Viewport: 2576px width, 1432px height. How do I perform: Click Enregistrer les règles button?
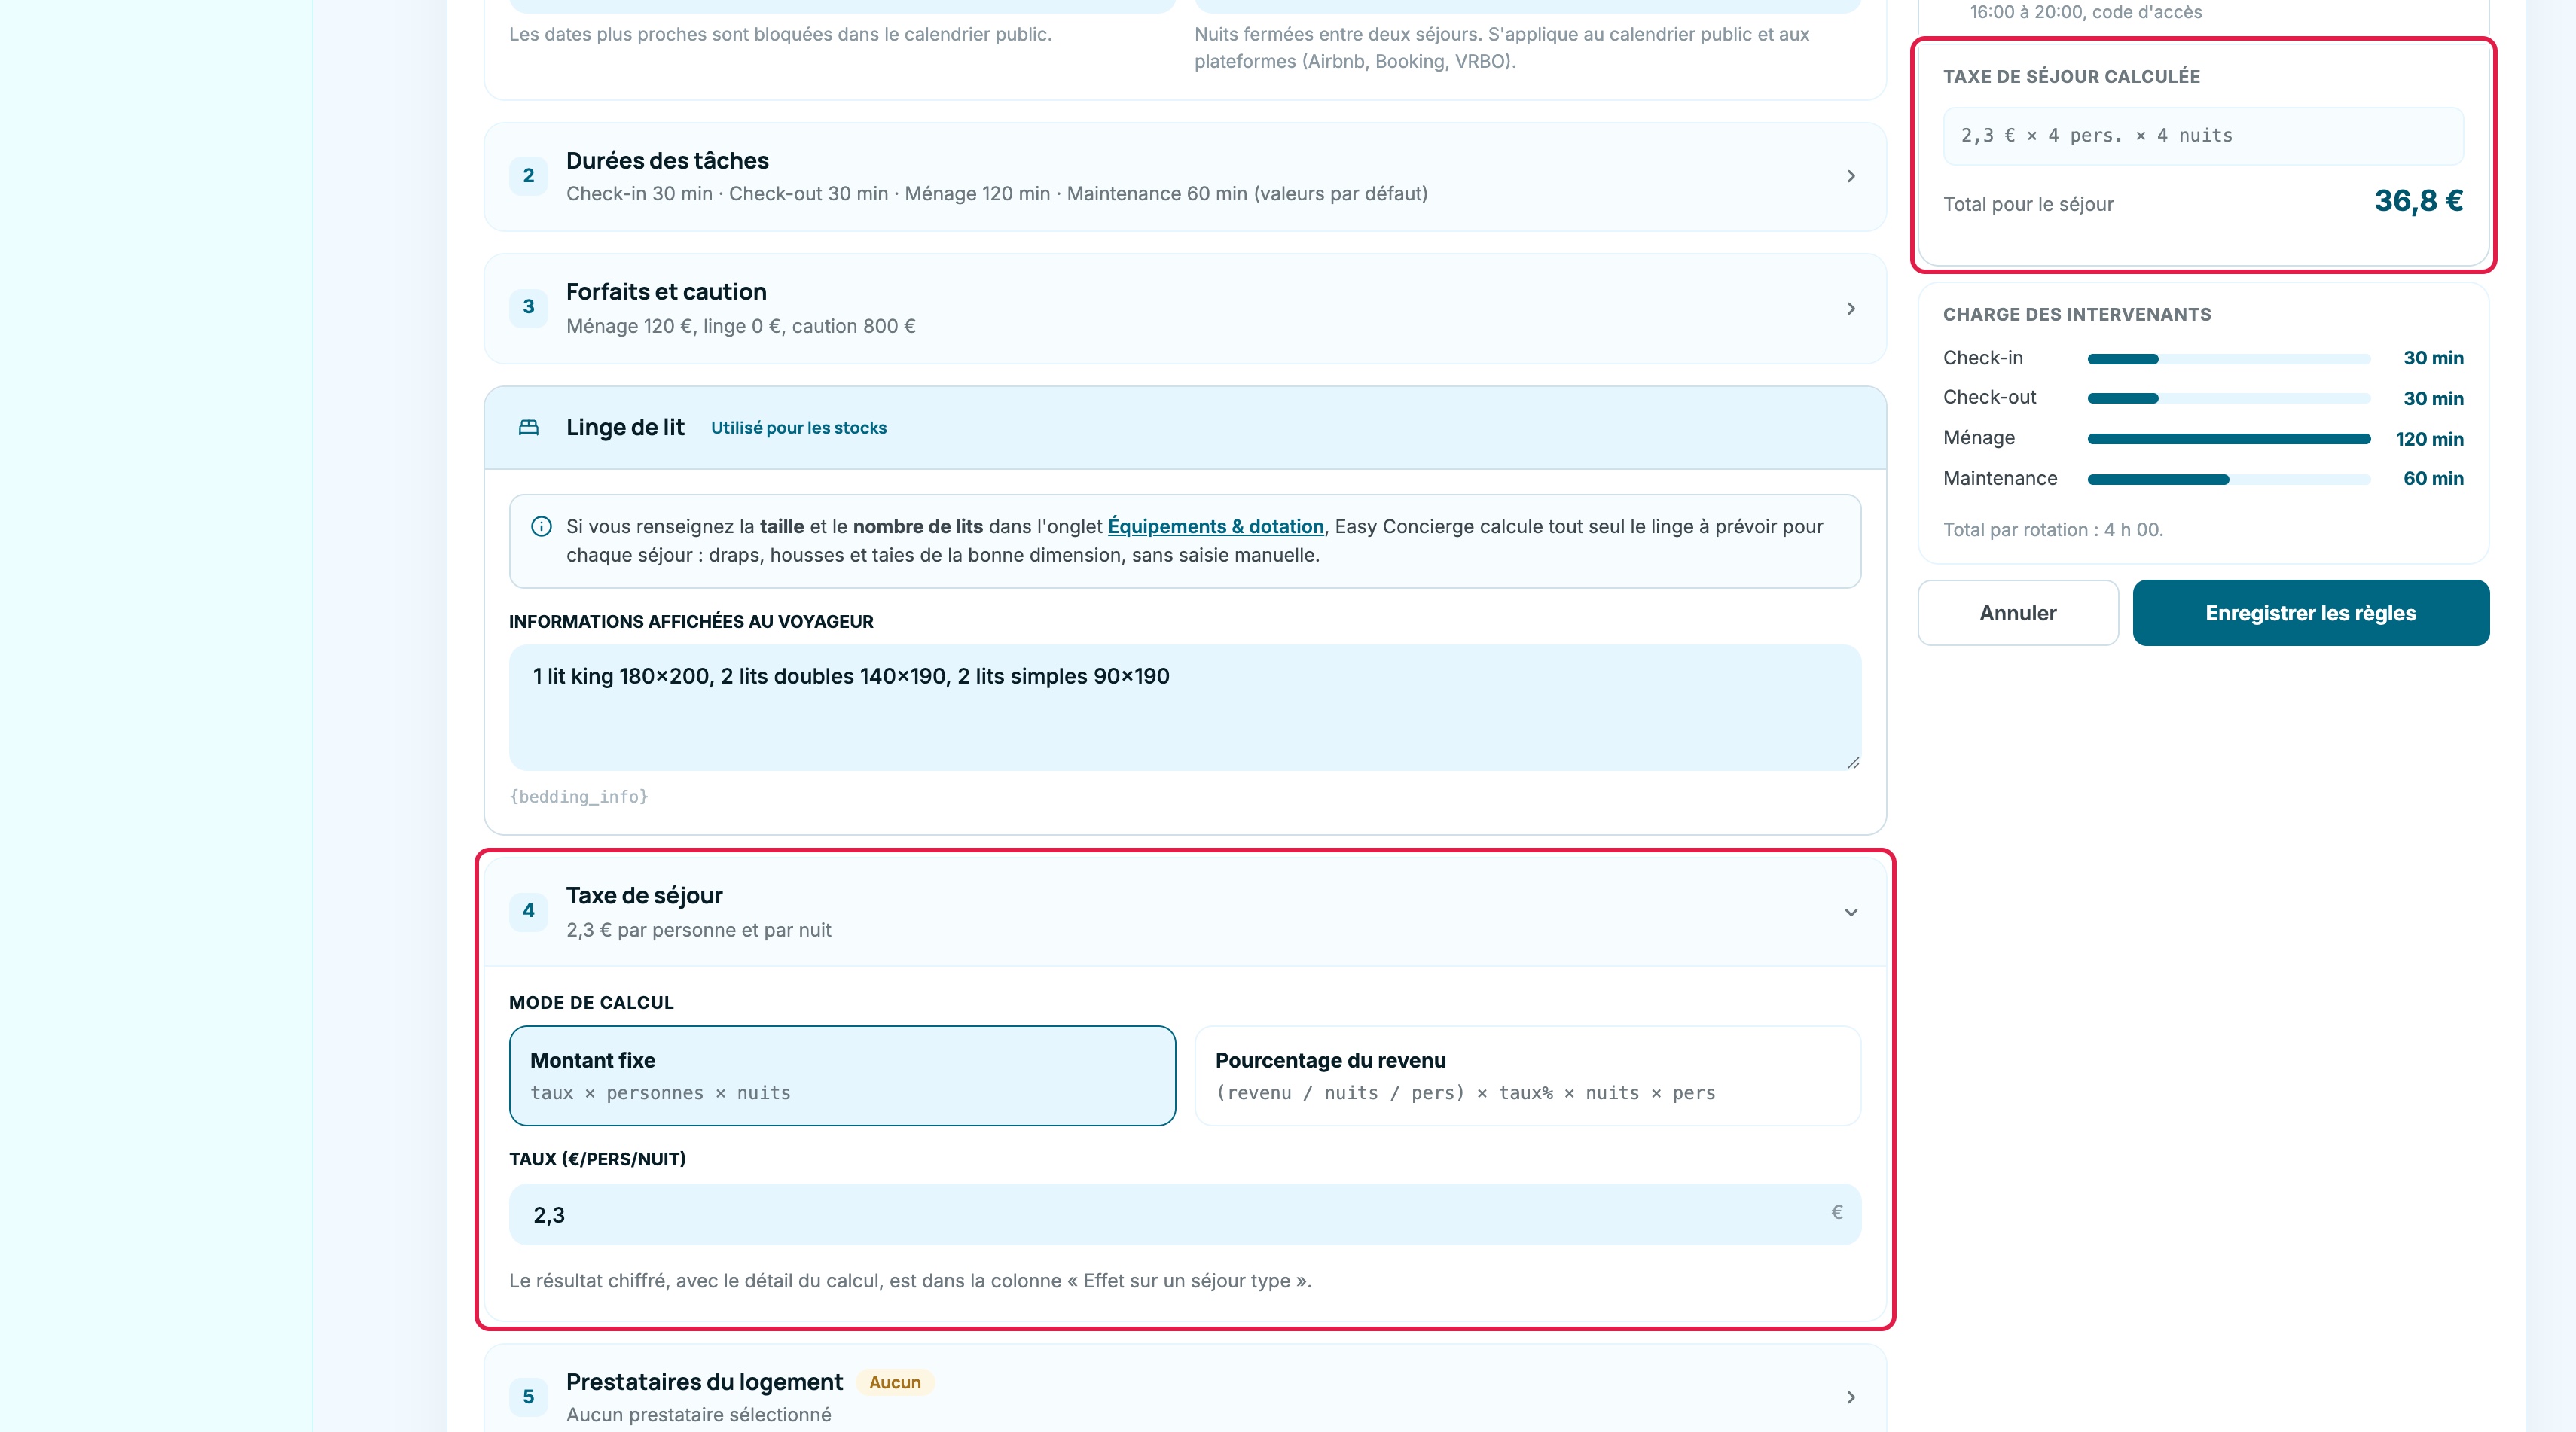coord(2310,614)
